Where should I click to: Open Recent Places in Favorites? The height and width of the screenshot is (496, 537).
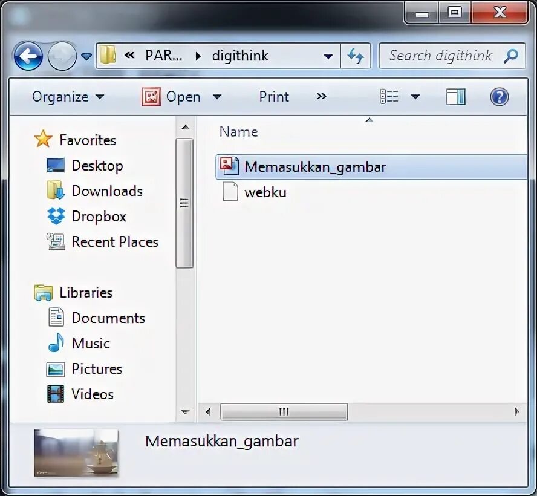coord(115,242)
